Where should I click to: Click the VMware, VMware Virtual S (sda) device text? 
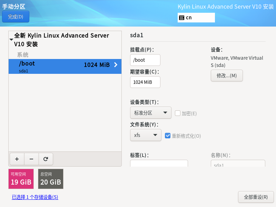(237, 61)
